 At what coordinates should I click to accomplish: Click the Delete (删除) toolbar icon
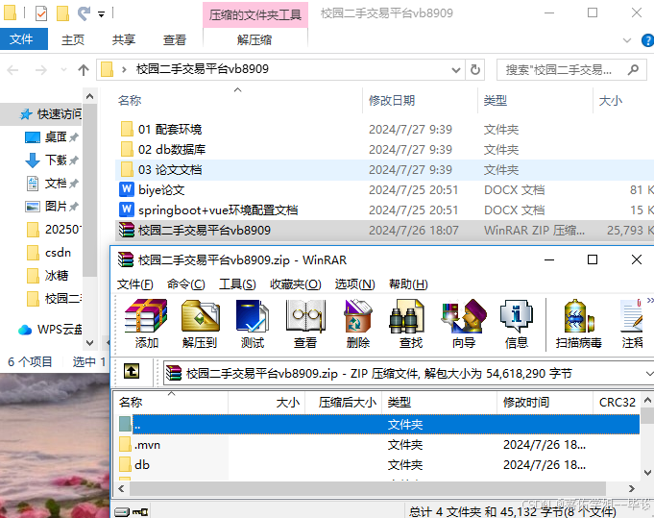click(x=358, y=324)
